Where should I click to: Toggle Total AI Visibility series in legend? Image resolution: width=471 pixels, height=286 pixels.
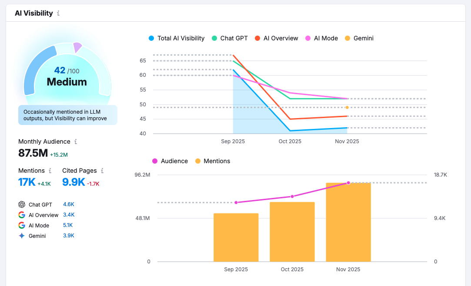point(177,38)
